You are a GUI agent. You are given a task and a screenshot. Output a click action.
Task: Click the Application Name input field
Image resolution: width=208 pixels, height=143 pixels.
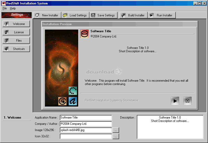pyautogui.click(x=86, y=118)
